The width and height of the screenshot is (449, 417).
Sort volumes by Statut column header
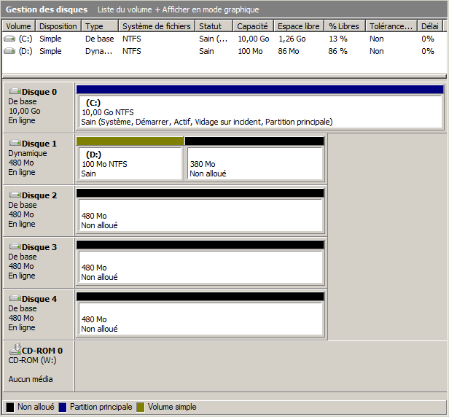pos(214,26)
